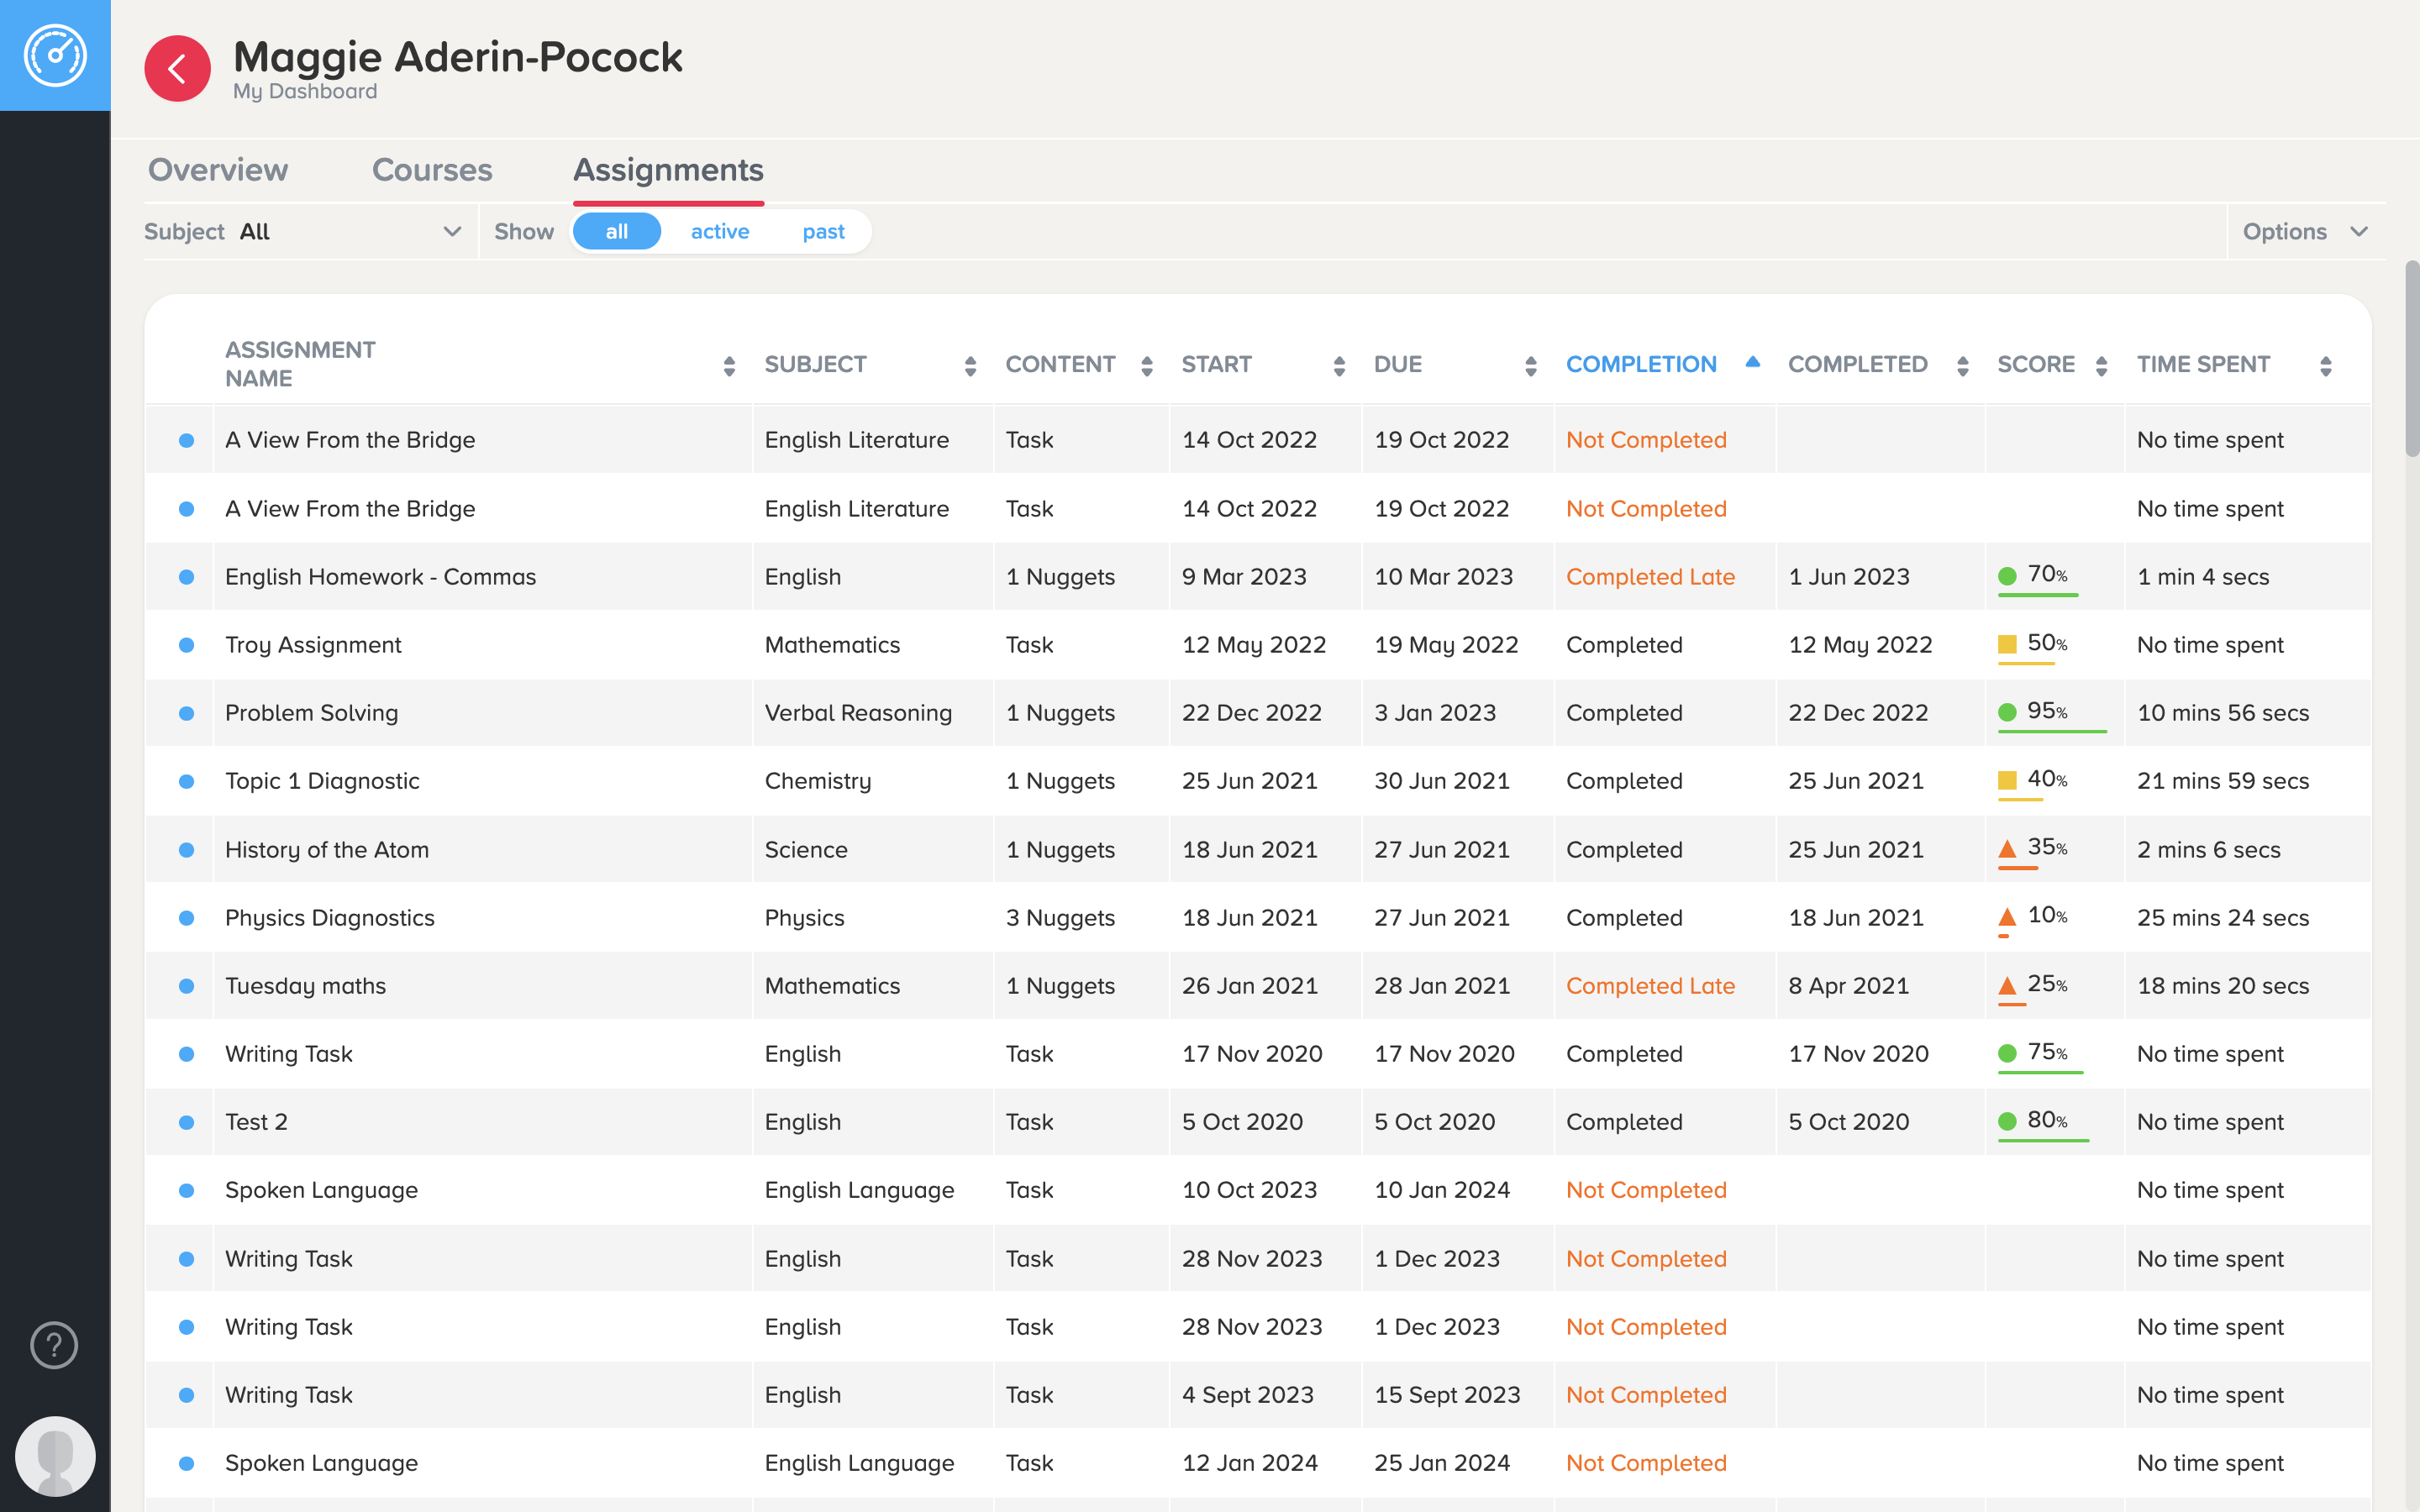Click the page vertical scrollbar
Screen dimensions: 2420x1512
click(2412, 358)
